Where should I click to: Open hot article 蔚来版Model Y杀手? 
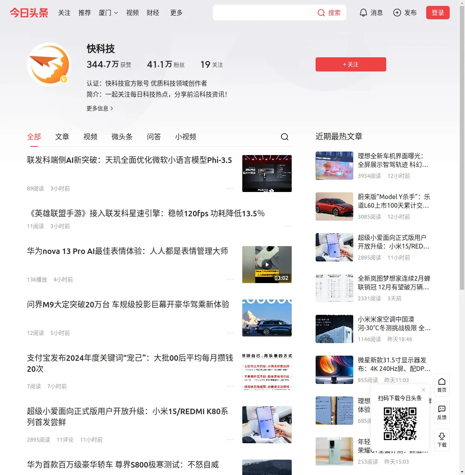(394, 201)
